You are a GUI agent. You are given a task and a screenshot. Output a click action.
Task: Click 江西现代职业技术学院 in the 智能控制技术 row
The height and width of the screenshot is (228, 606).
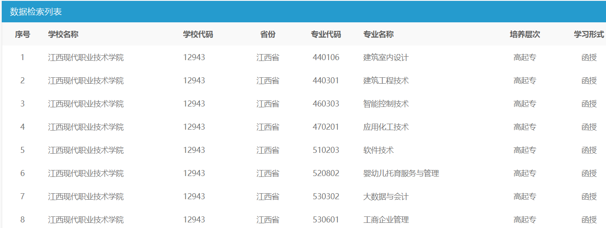click(x=86, y=103)
